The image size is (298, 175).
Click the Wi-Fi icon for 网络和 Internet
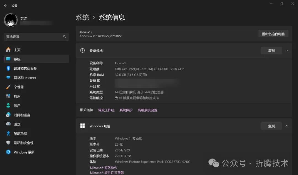tap(8, 78)
